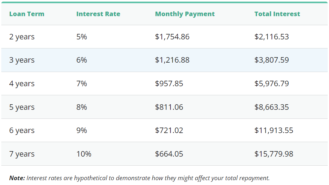The width and height of the screenshot is (329, 185).
Task: Click the 7% interest rate cell
Action: click(x=82, y=84)
